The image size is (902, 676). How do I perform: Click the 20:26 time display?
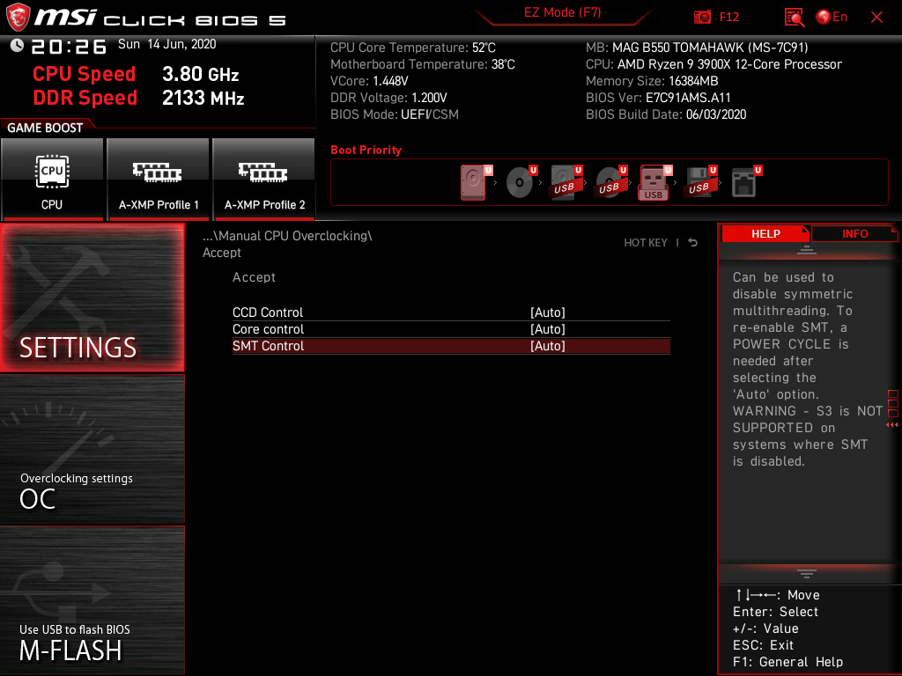69,47
